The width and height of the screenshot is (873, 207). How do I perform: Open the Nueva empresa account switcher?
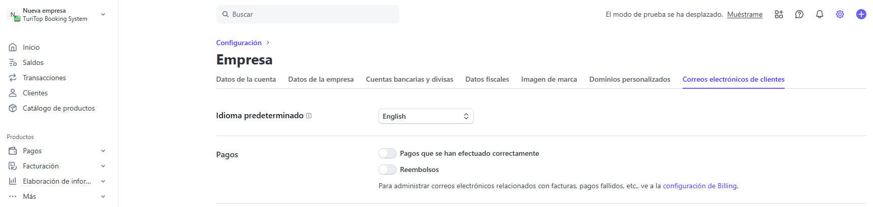(56, 15)
